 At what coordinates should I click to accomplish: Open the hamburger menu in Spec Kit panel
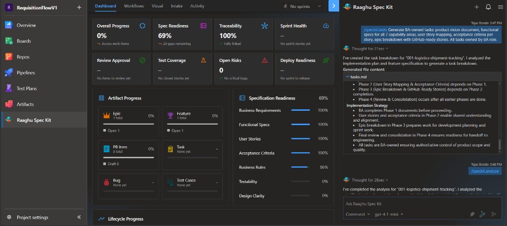[x=500, y=7]
